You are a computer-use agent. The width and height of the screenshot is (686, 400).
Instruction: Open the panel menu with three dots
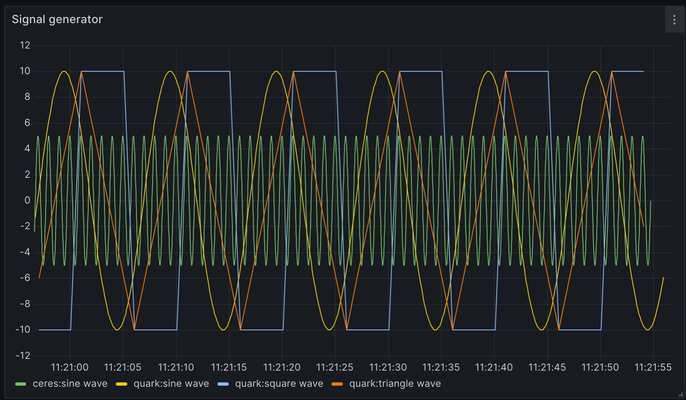point(674,20)
